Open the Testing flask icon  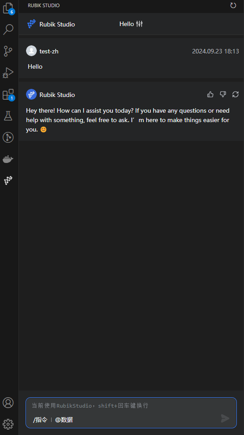click(8, 116)
